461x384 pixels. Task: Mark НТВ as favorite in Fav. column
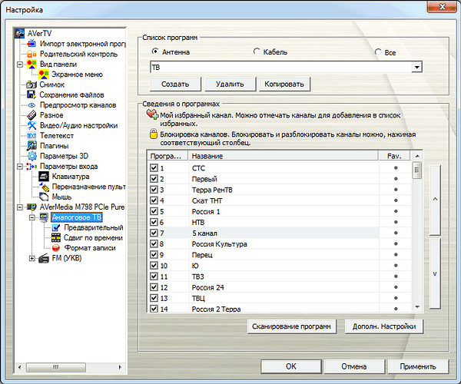coord(396,222)
